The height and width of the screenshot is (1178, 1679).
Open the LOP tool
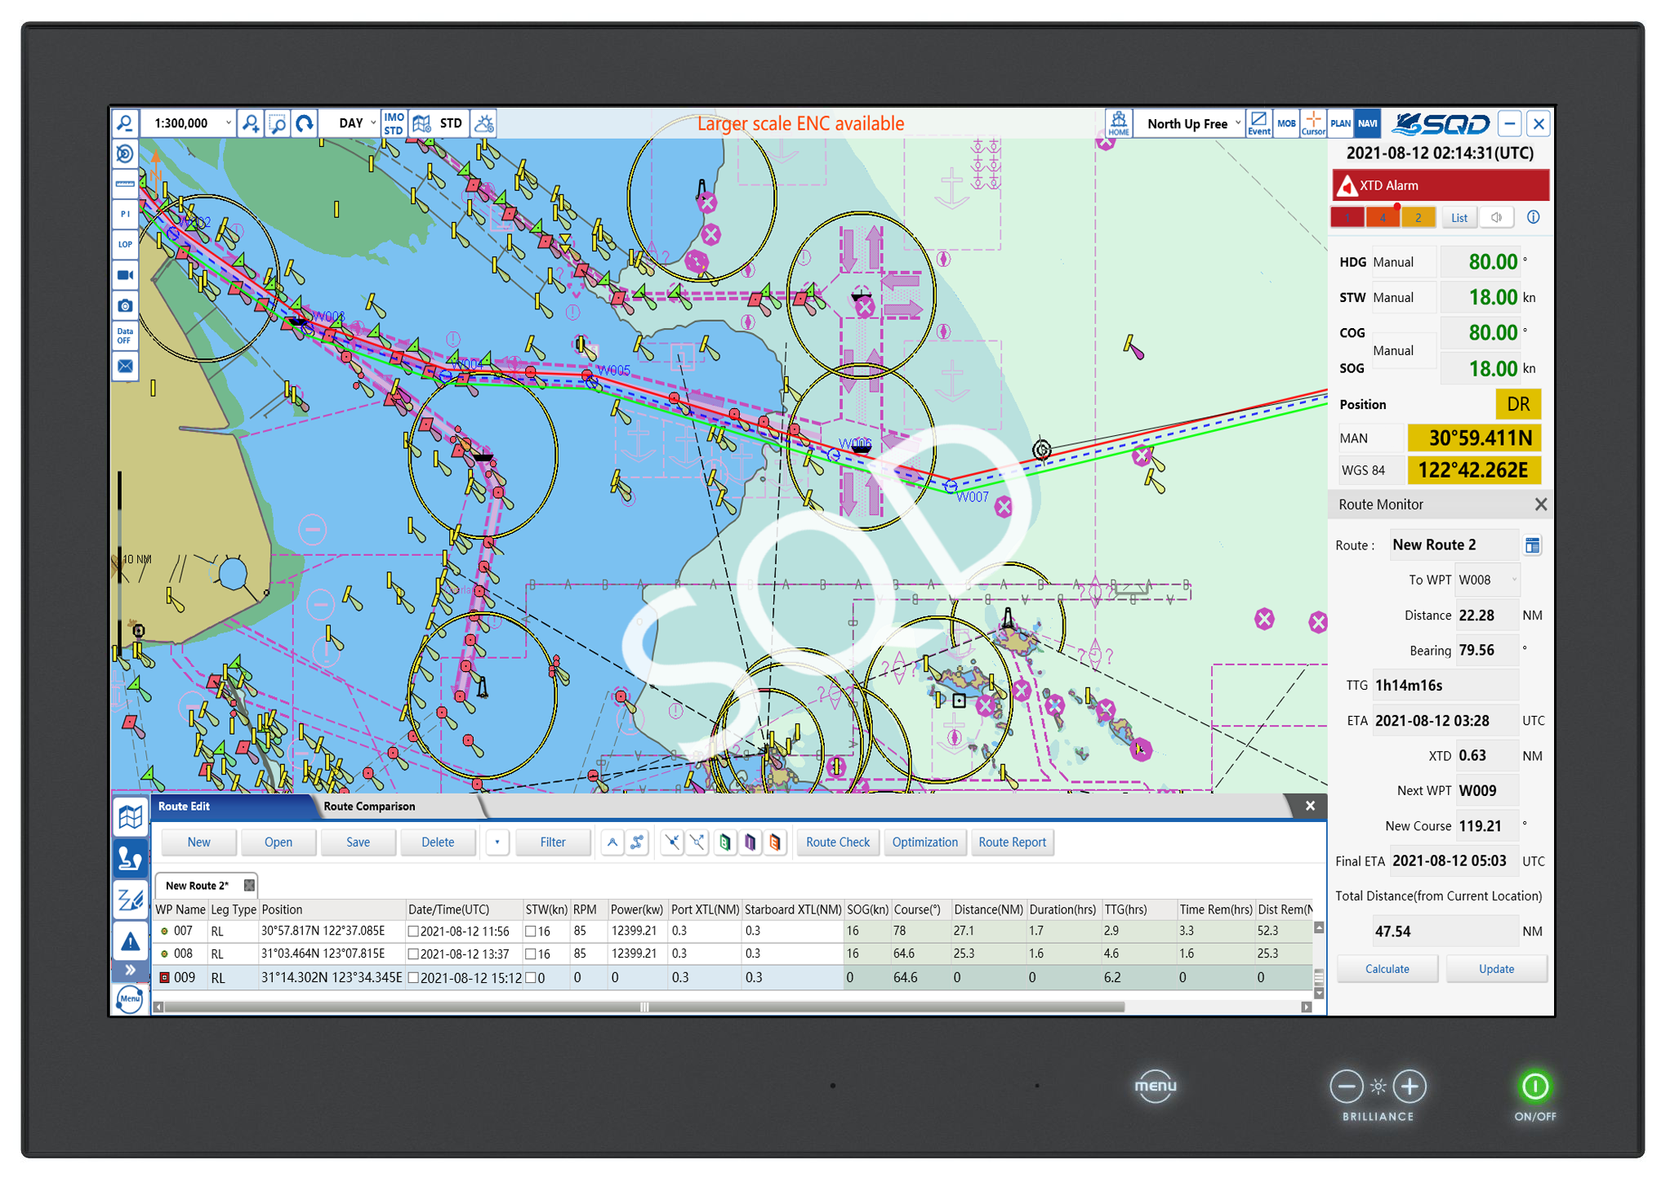pyautogui.click(x=125, y=244)
